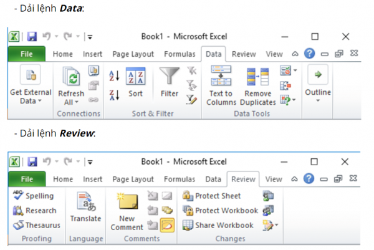Viewport: 374px width, 250px height.
Task: Go to Next comment icon
Action: (x=153, y=225)
